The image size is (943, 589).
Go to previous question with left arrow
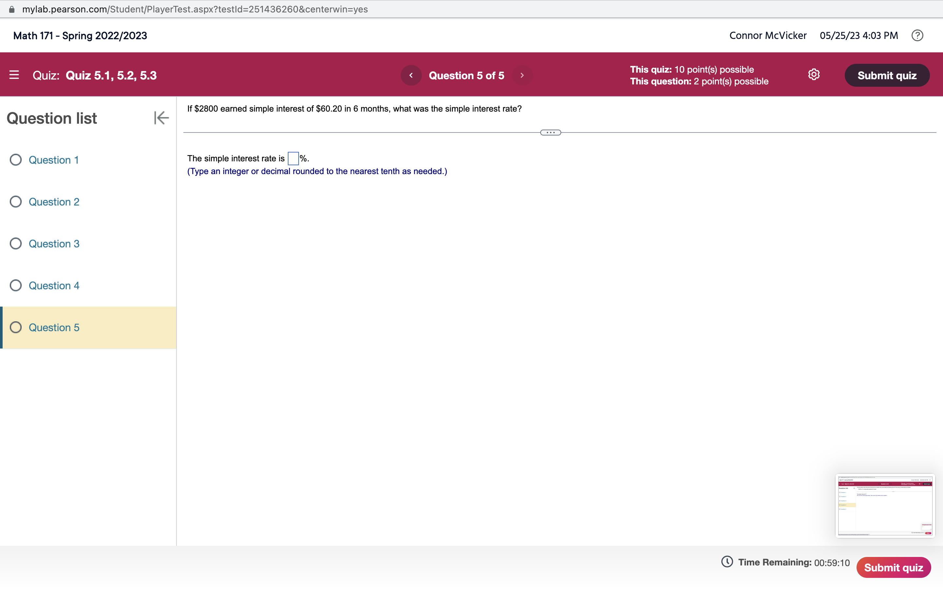click(411, 75)
